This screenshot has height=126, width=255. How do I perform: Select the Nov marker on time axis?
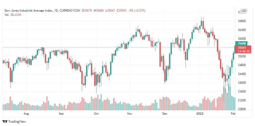click(x=130, y=114)
